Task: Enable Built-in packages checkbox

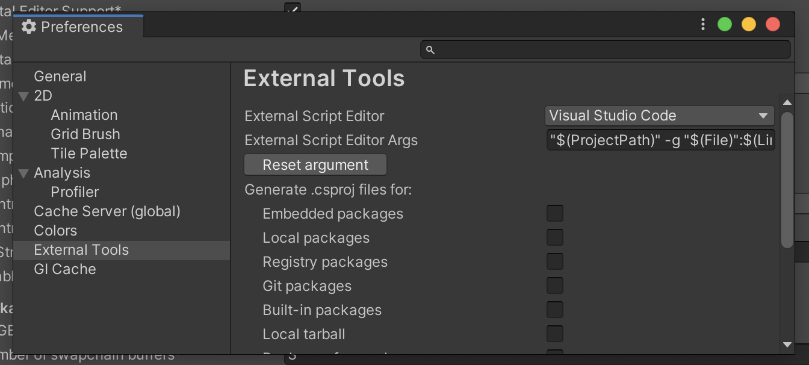Action: pos(554,310)
